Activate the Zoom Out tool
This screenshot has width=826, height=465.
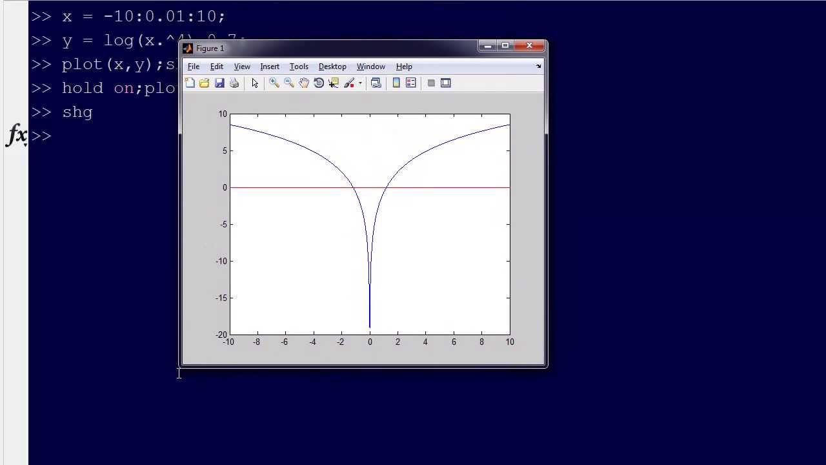(x=289, y=83)
